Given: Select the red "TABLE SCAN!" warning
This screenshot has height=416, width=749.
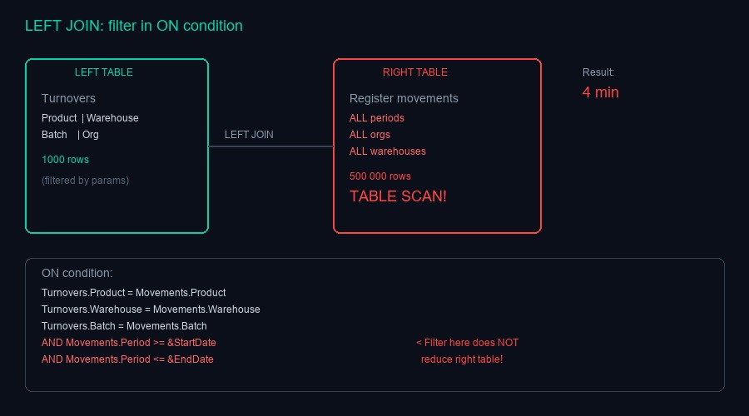Looking at the screenshot, I should click(x=398, y=196).
